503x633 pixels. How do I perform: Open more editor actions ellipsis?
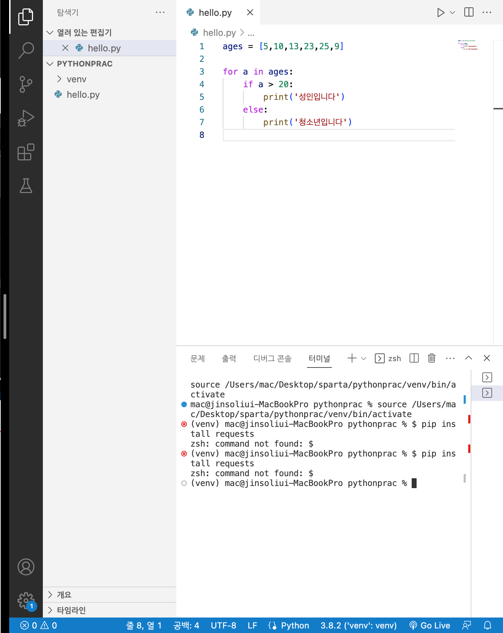coord(487,12)
